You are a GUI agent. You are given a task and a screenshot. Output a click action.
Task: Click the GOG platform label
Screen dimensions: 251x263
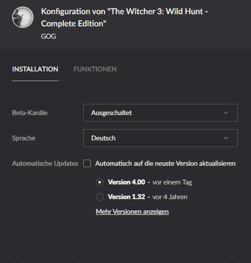click(x=49, y=36)
